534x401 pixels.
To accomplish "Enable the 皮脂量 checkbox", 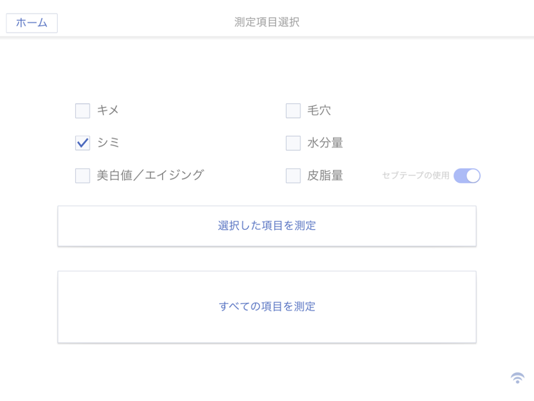I will point(293,175).
